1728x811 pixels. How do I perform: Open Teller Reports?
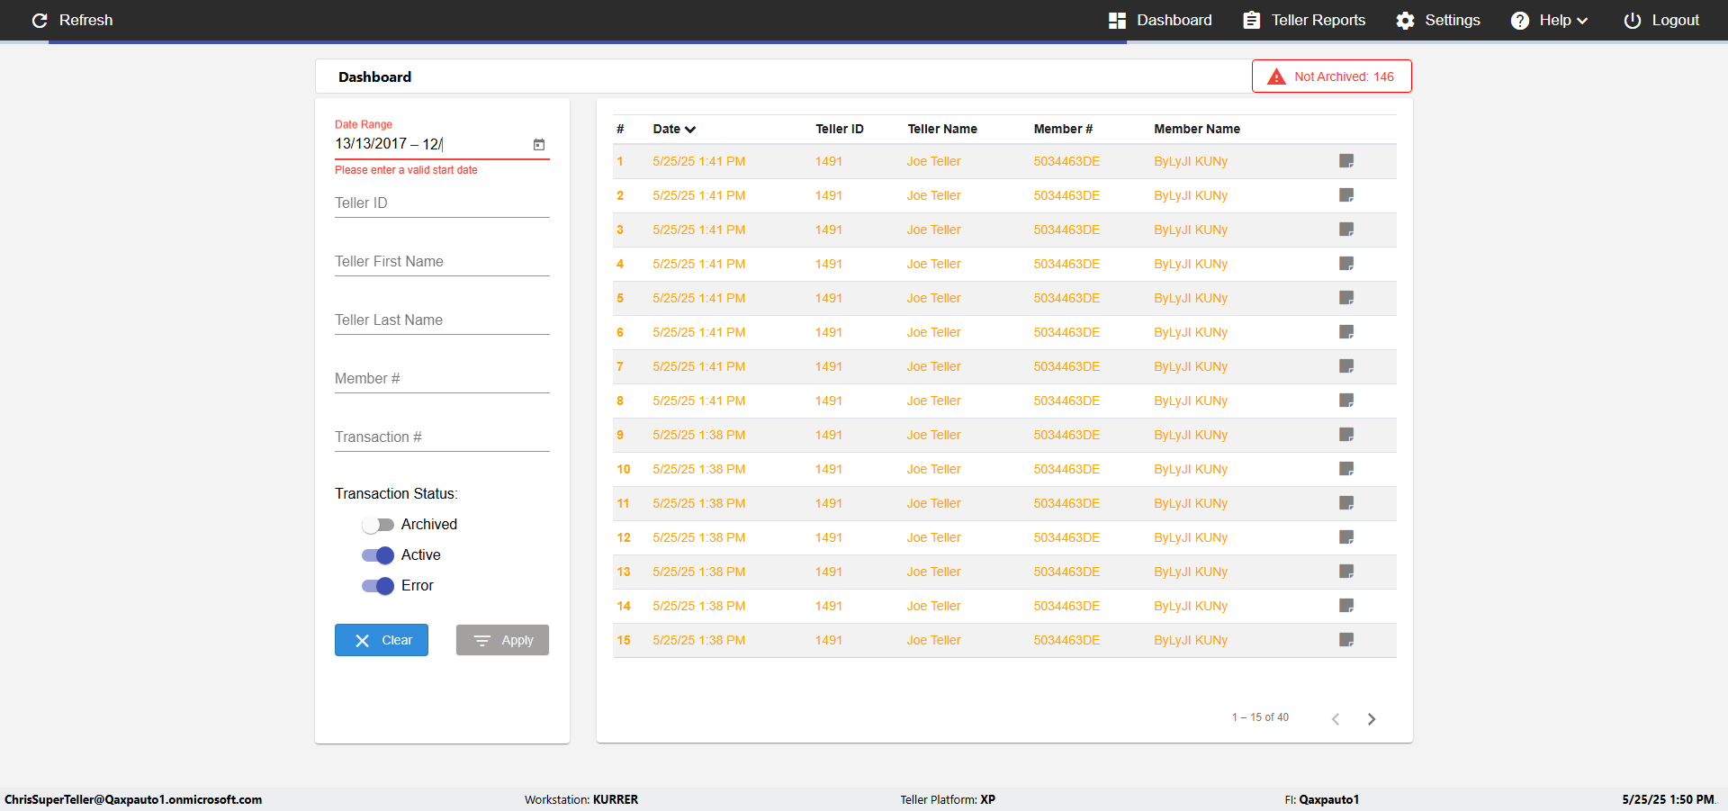pos(1304,20)
